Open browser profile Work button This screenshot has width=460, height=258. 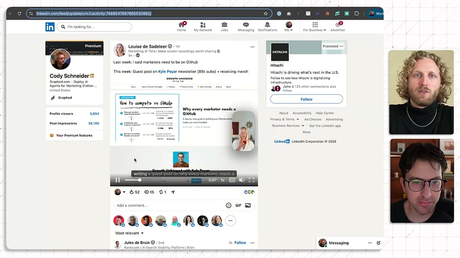click(376, 13)
